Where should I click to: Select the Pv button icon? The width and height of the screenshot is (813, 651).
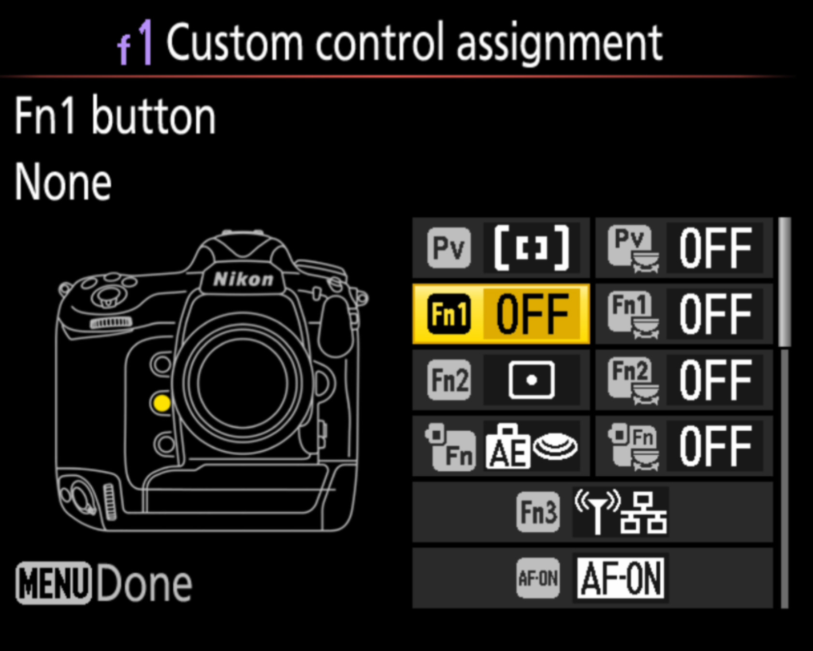tap(449, 248)
